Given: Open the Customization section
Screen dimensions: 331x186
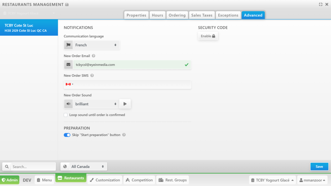Looking at the screenshot, I should tap(104, 180).
